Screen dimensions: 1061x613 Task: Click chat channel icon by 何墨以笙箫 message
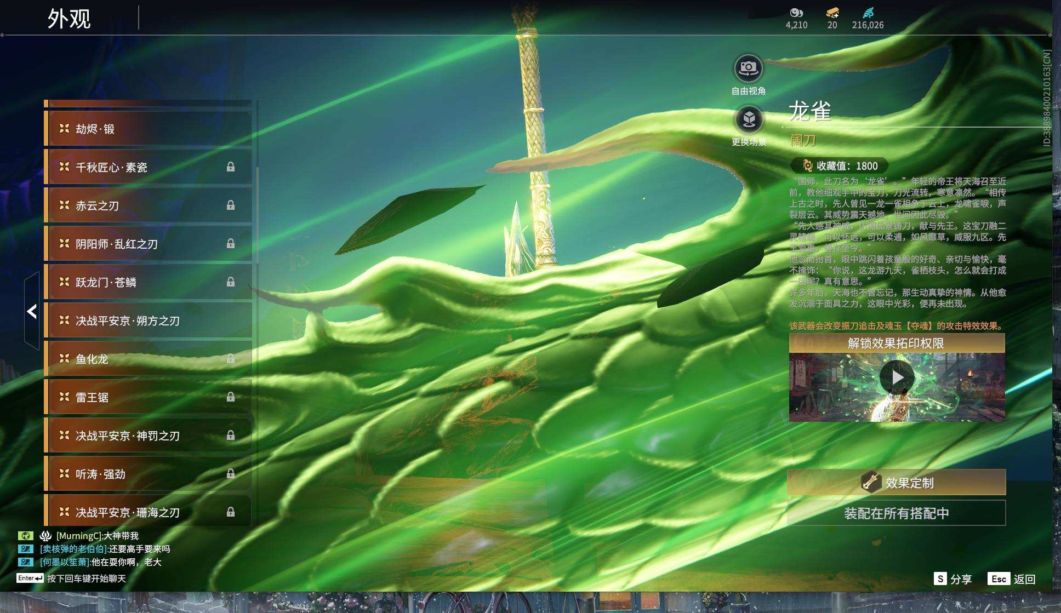pos(25,562)
